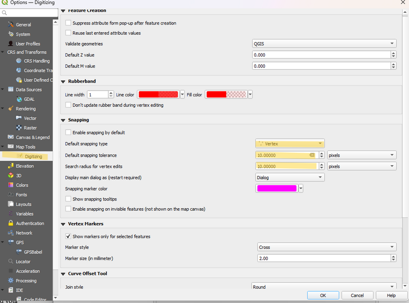Enable snapping by default checkbox

click(x=68, y=132)
